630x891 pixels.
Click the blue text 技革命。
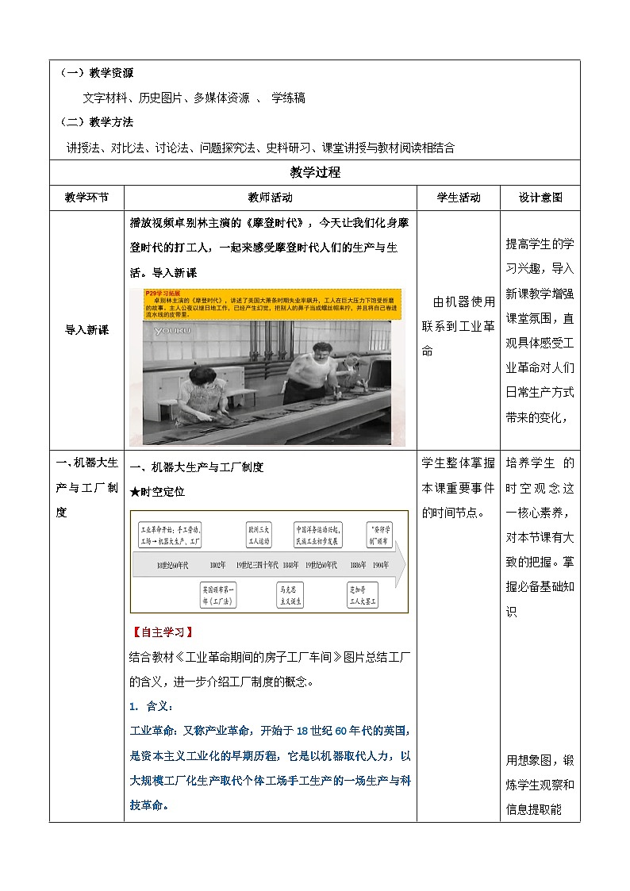[149, 805]
